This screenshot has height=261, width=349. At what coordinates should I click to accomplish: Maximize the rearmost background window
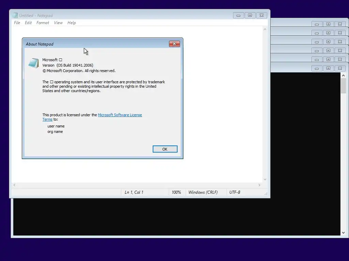(328, 24)
